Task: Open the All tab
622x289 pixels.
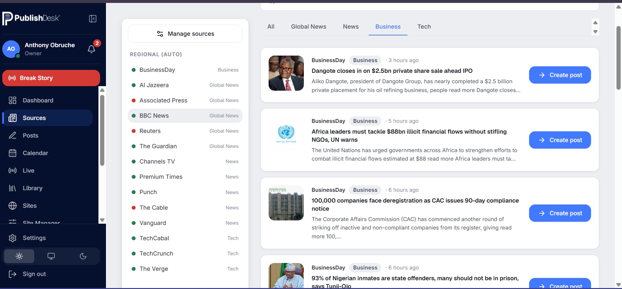Action: (271, 27)
